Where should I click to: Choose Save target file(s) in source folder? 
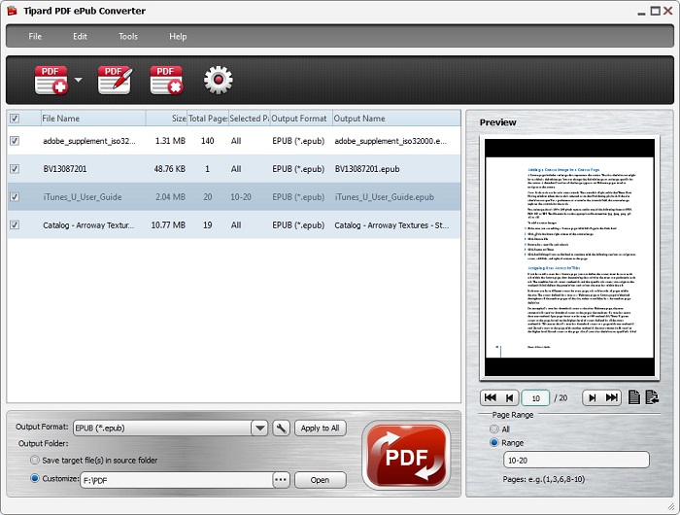click(x=36, y=461)
